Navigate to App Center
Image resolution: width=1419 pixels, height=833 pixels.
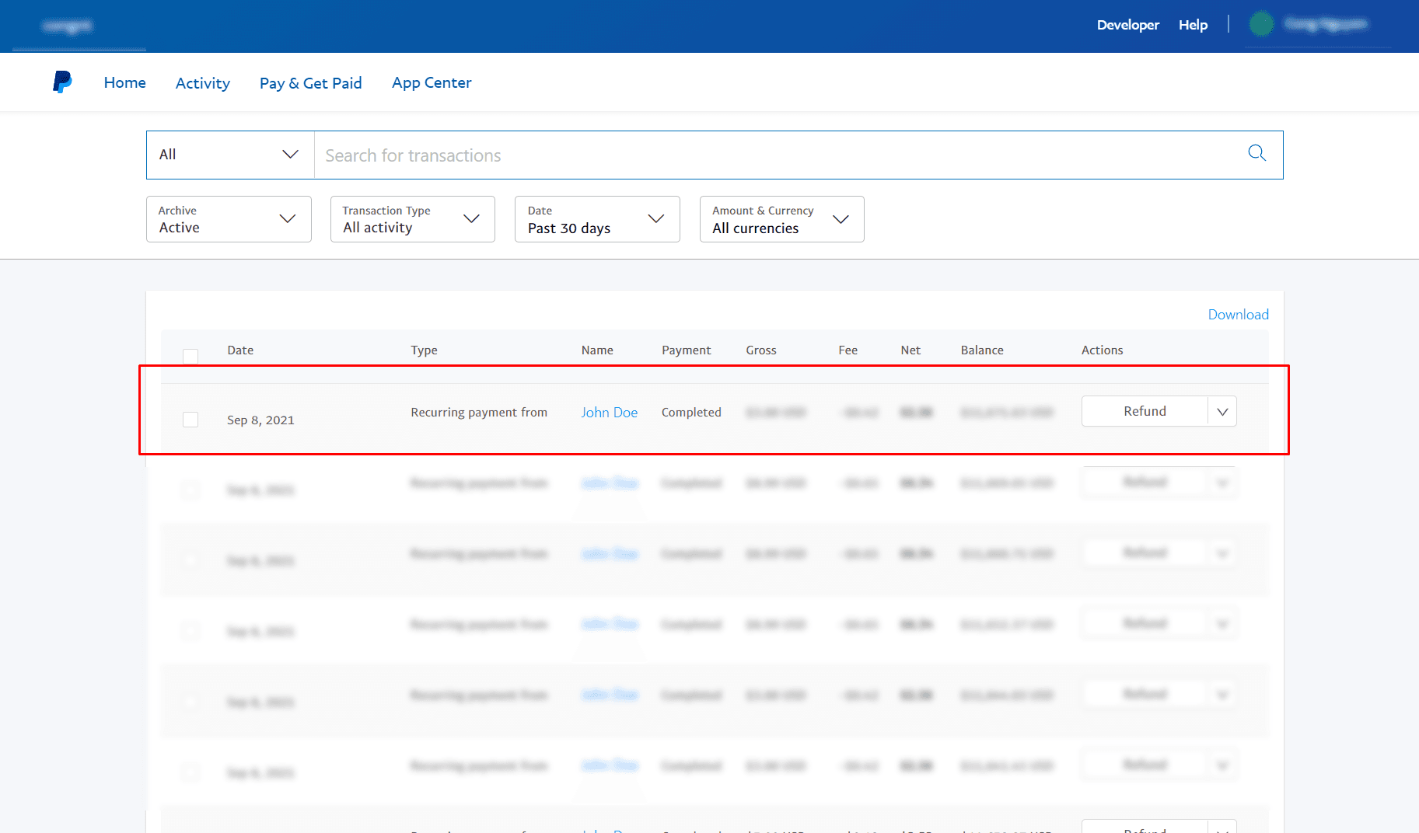[x=432, y=82]
